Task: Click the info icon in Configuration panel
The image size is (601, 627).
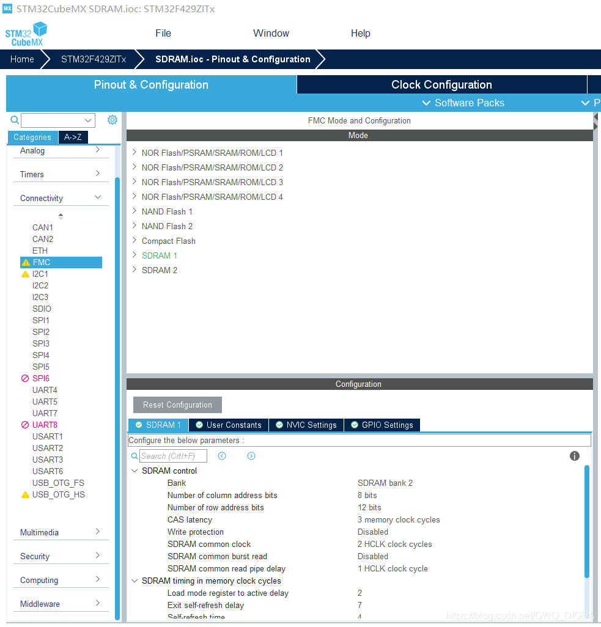Action: 574,456
